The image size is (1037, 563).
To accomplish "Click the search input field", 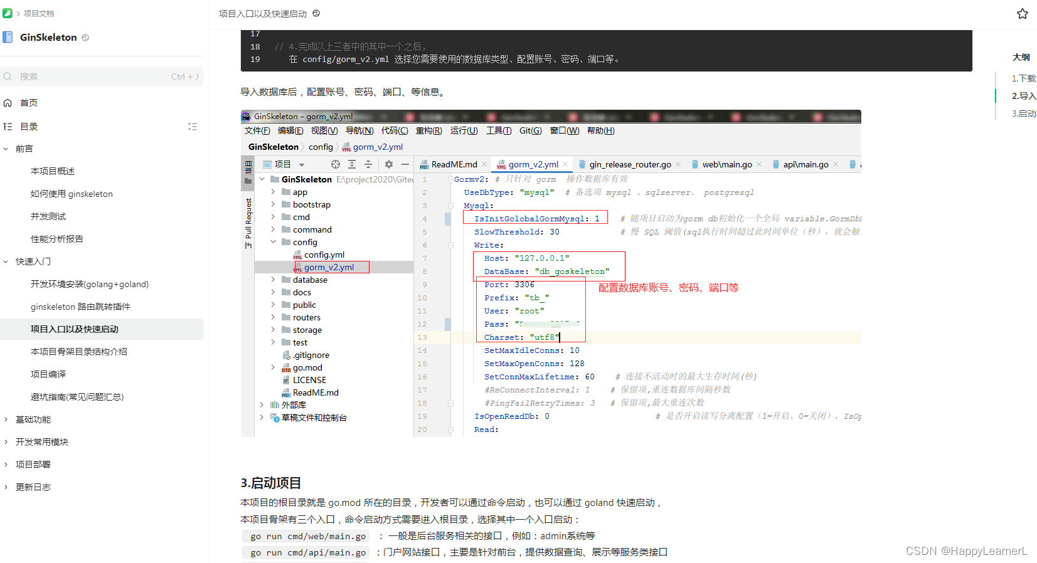I will click(x=102, y=76).
